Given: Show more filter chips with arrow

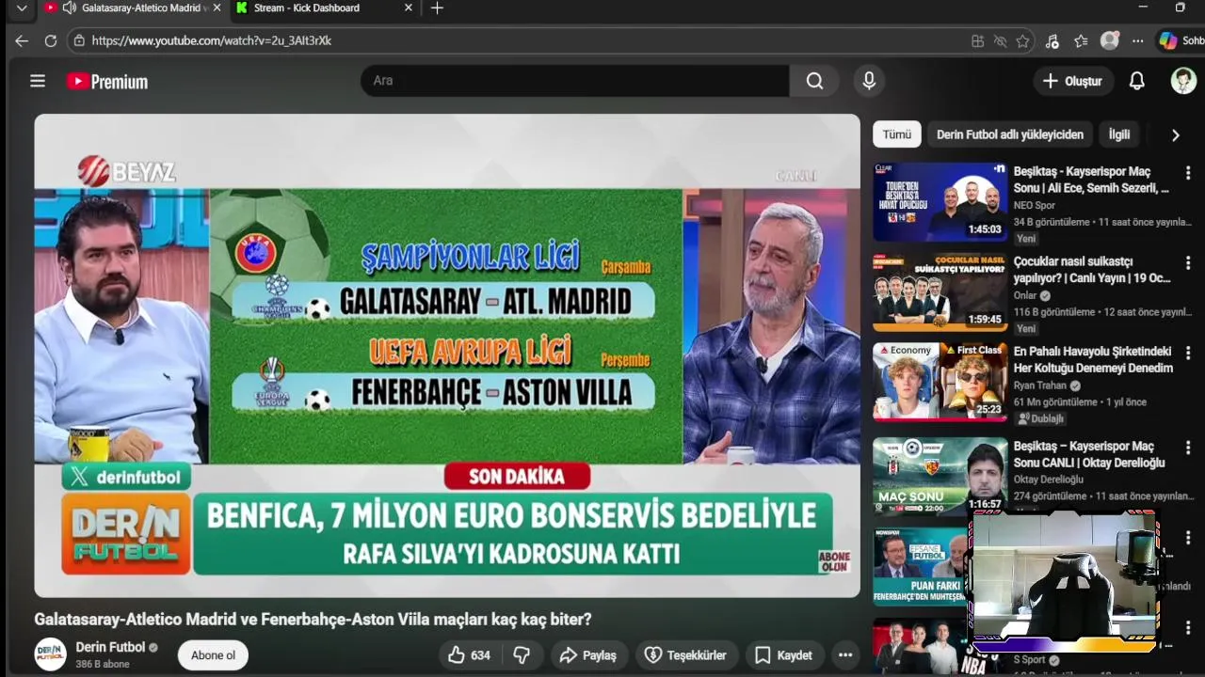Looking at the screenshot, I should [x=1175, y=134].
